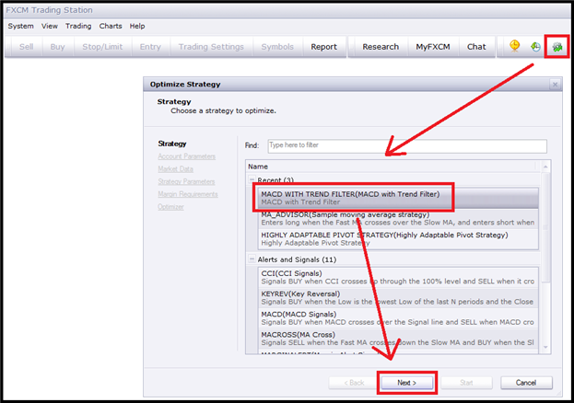The width and height of the screenshot is (574, 403).
Task: Open the View menu
Action: pyautogui.click(x=50, y=26)
